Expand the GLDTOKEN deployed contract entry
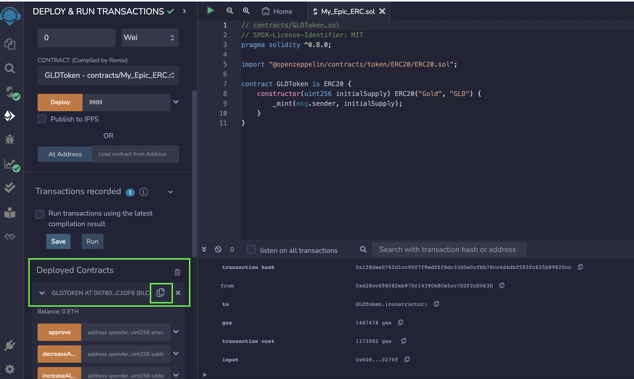 tap(42, 293)
